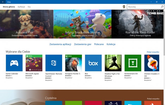The height and width of the screenshot is (105, 165).
Task: Open Shadow Fight 2 tile
Action: click(113, 63)
